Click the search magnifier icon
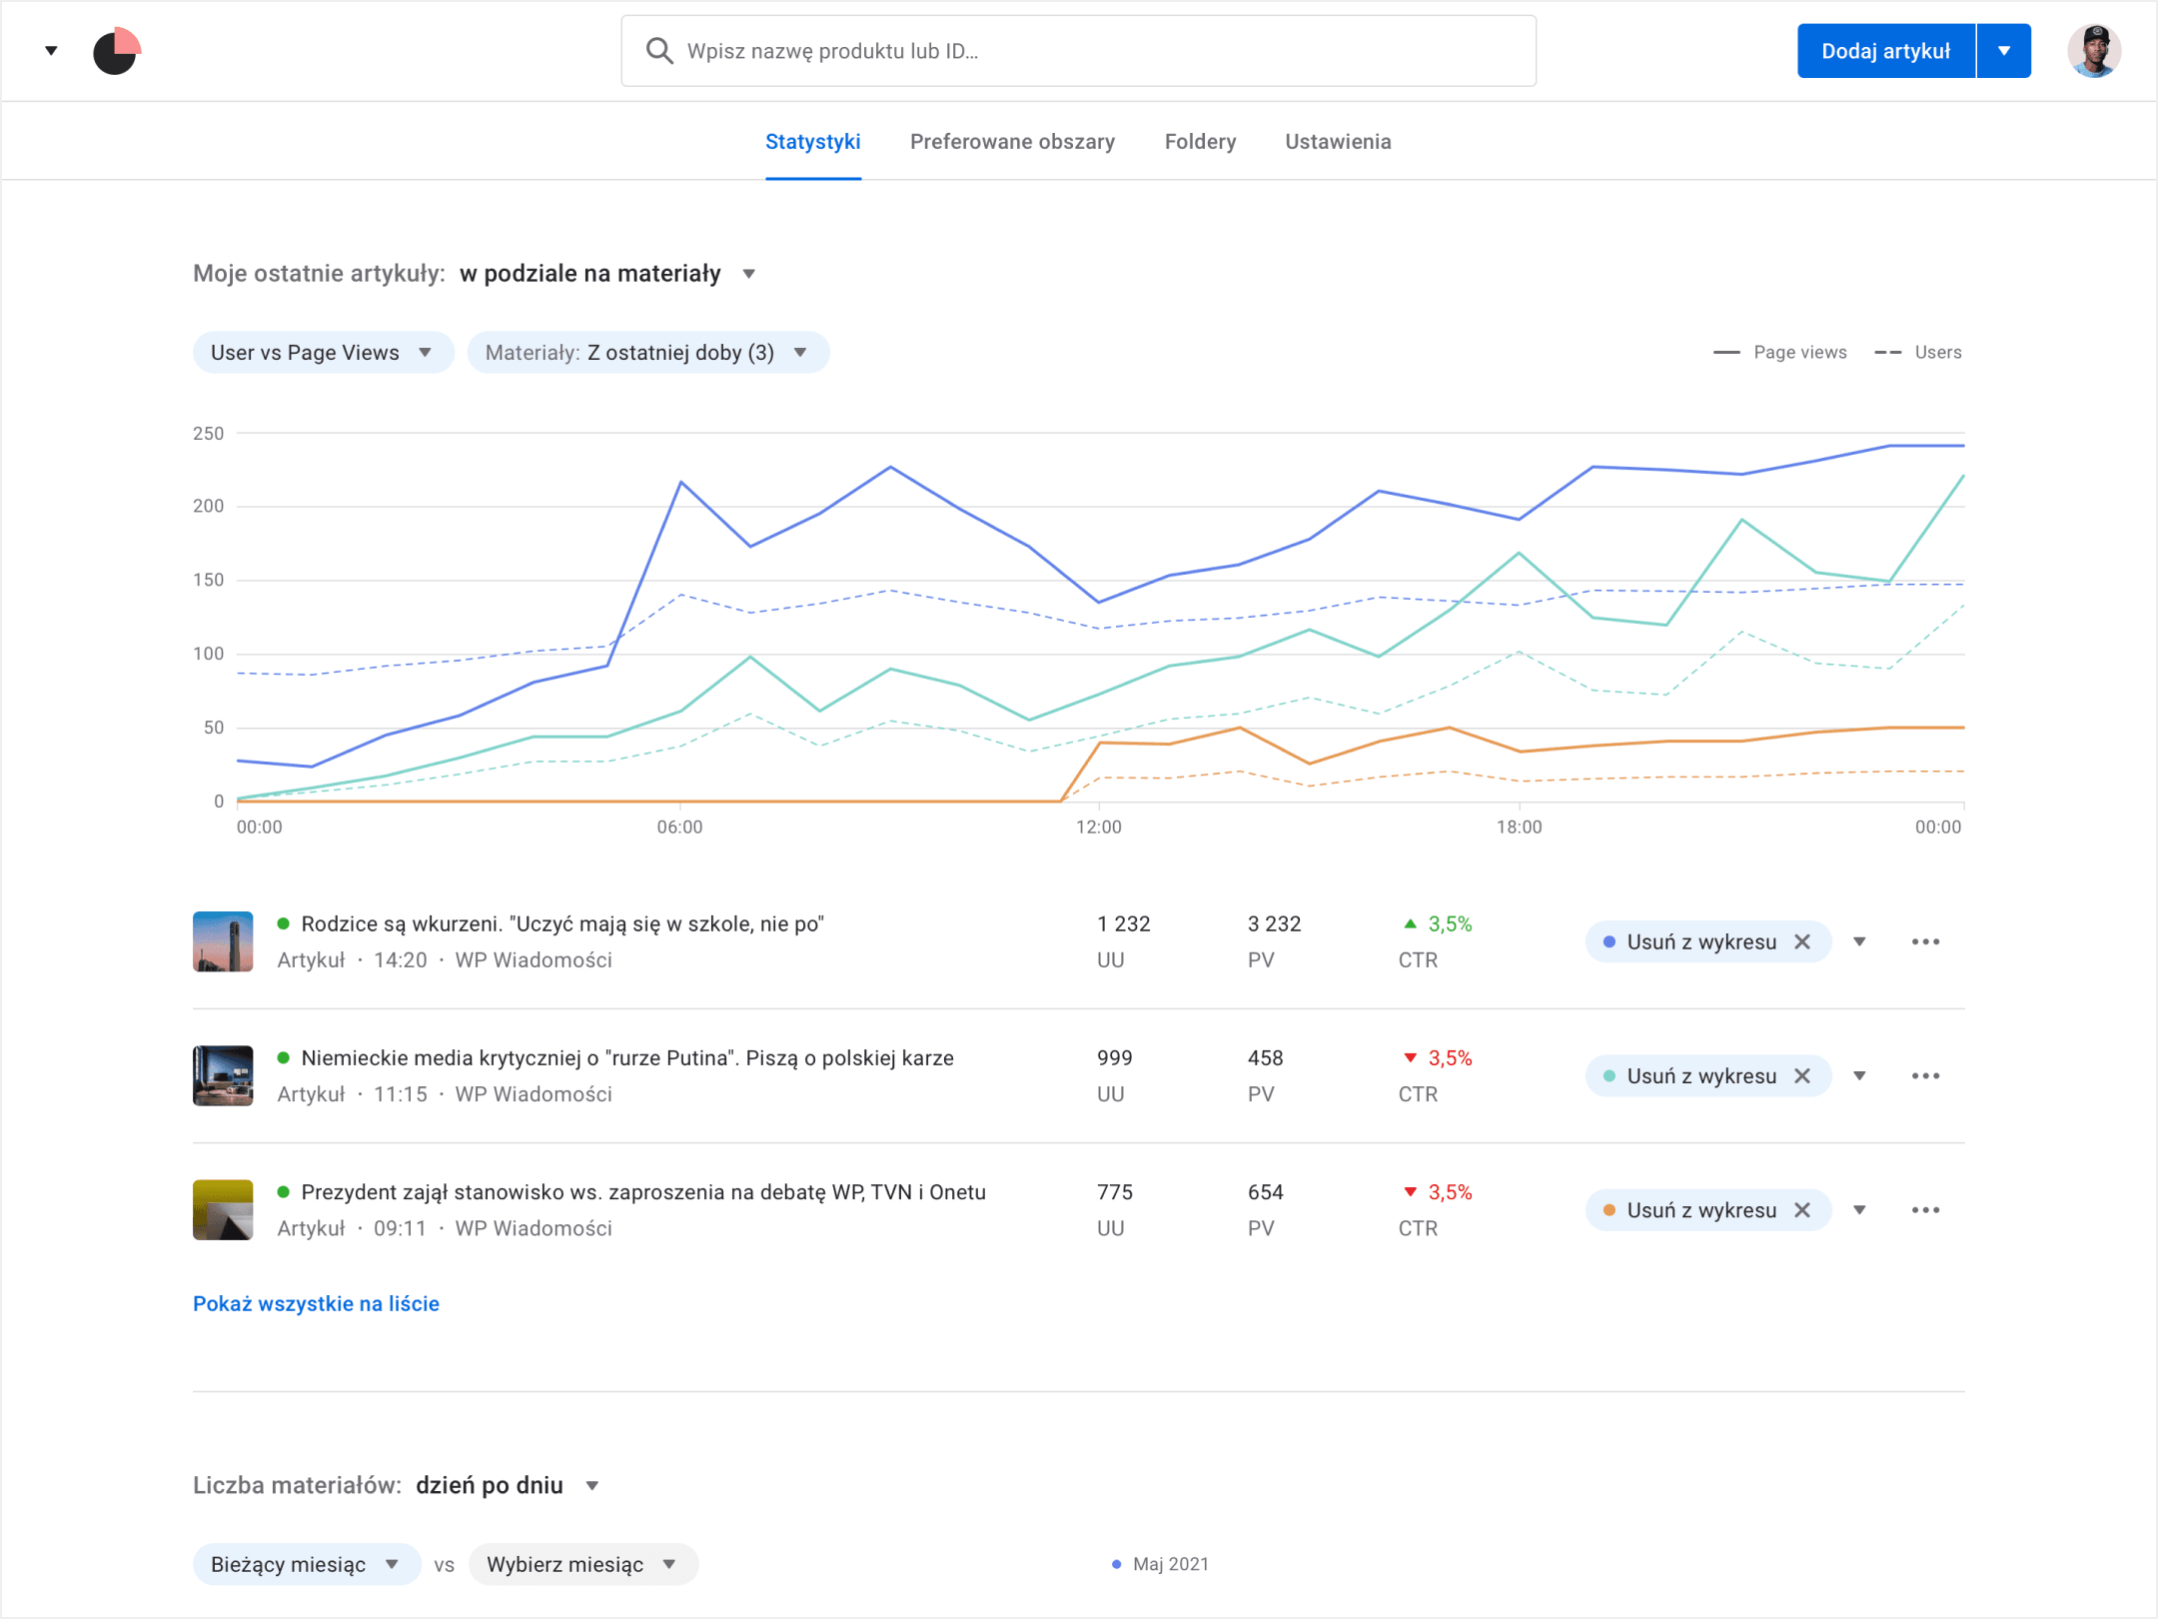This screenshot has width=2158, height=1619. (x=658, y=51)
